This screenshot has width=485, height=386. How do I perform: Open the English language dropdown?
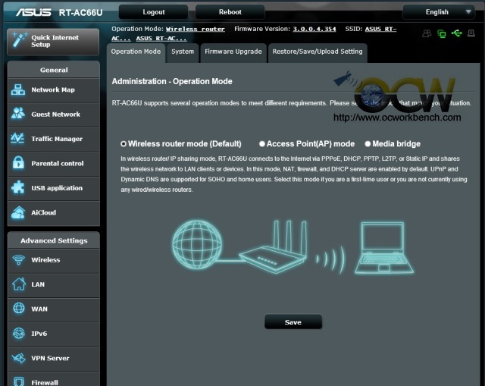tap(439, 12)
